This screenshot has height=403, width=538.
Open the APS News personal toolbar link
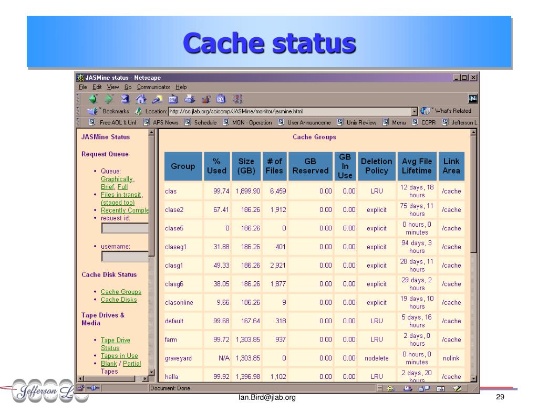pyautogui.click(x=165, y=122)
